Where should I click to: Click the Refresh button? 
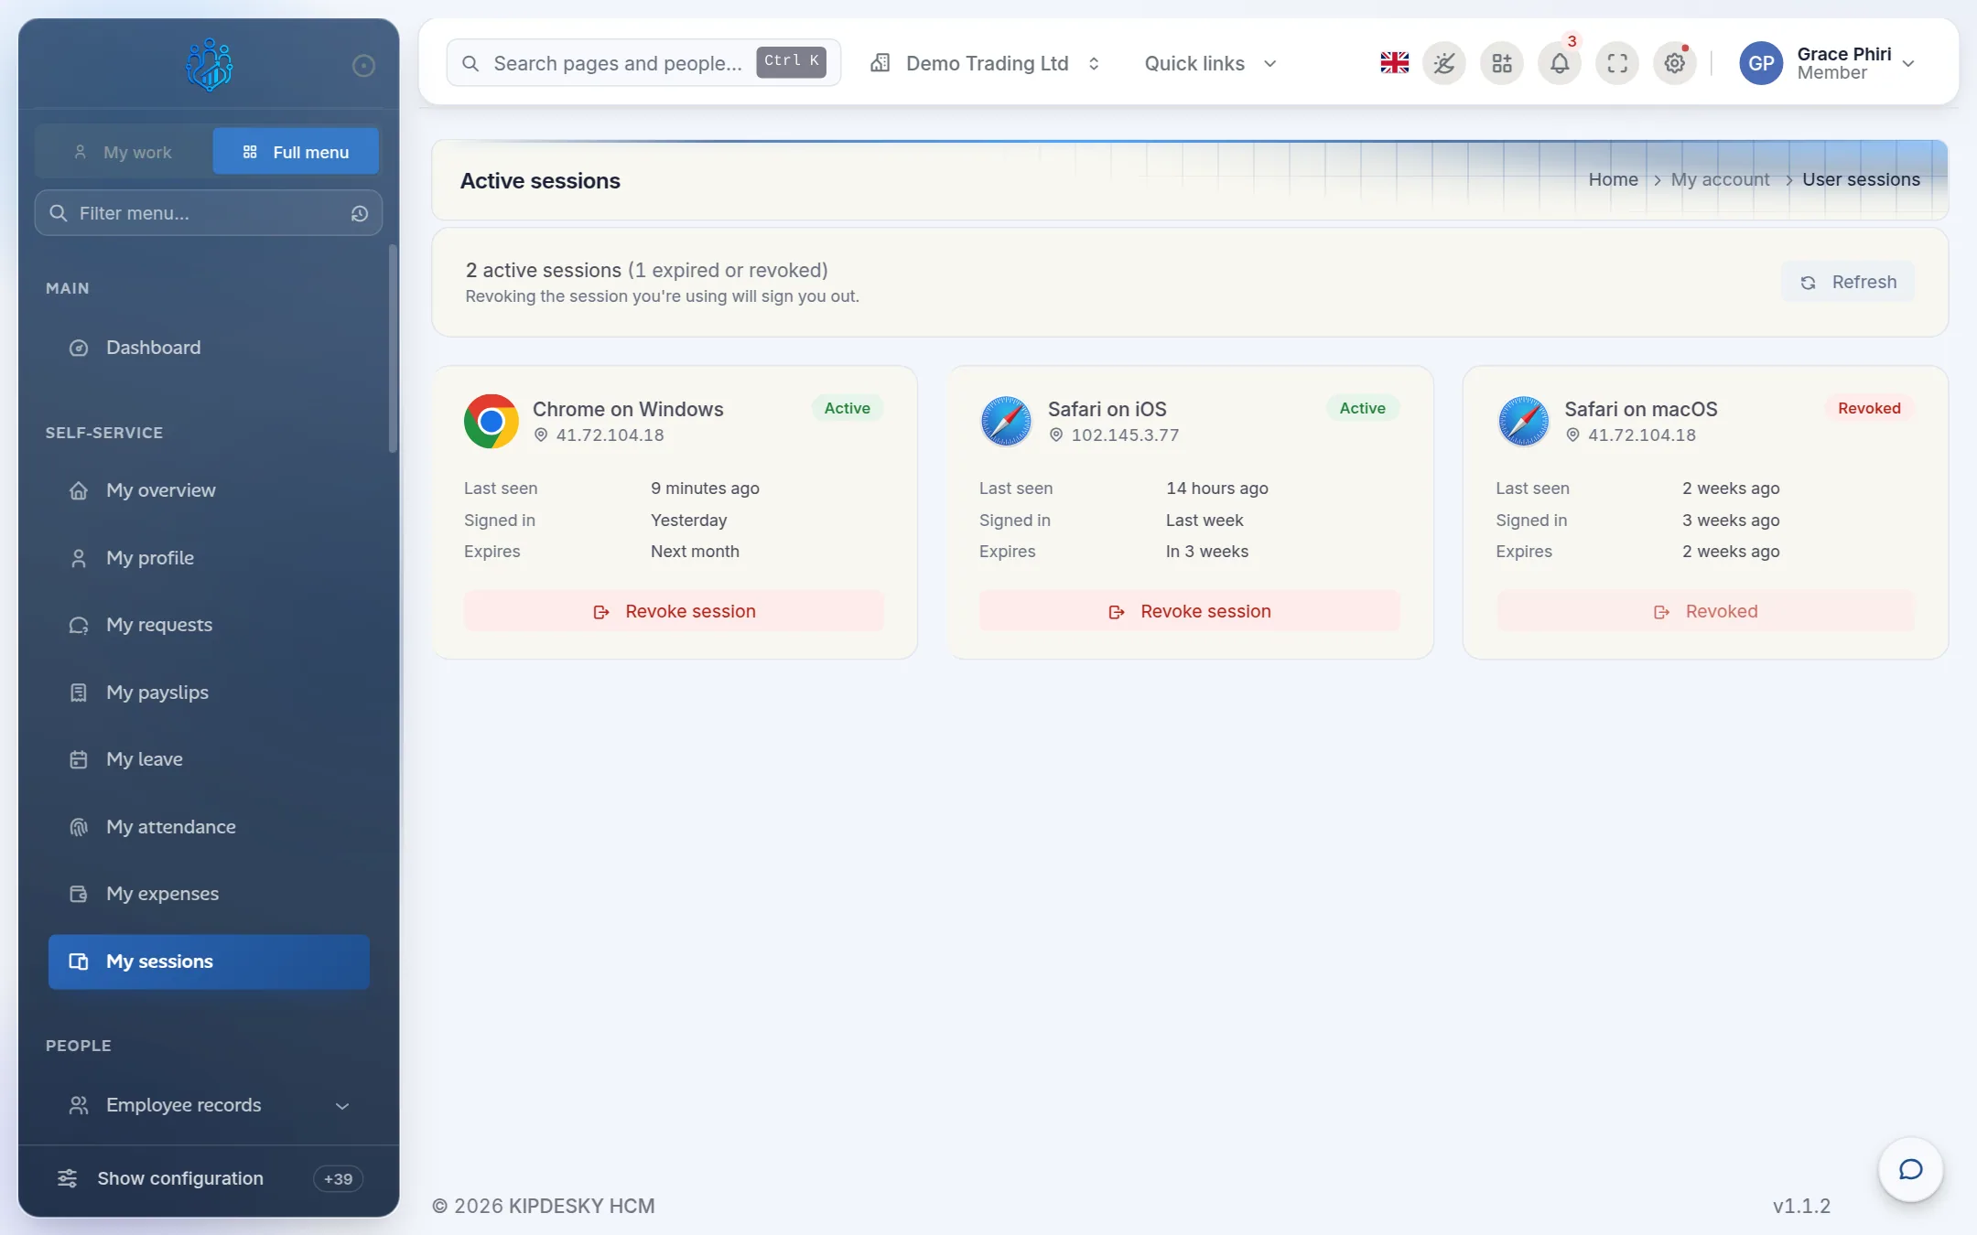pyautogui.click(x=1848, y=282)
